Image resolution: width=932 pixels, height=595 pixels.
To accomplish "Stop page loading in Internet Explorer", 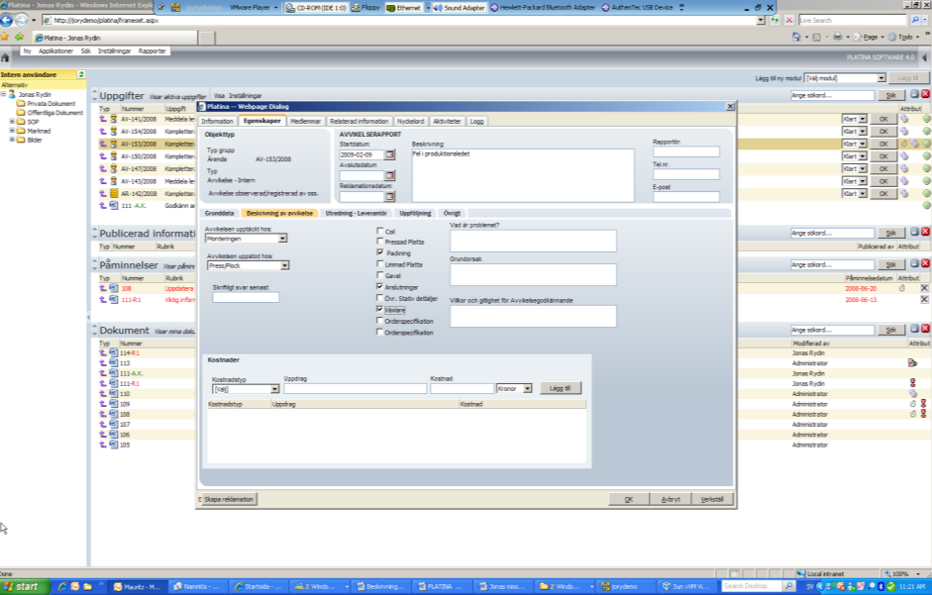I will click(788, 20).
